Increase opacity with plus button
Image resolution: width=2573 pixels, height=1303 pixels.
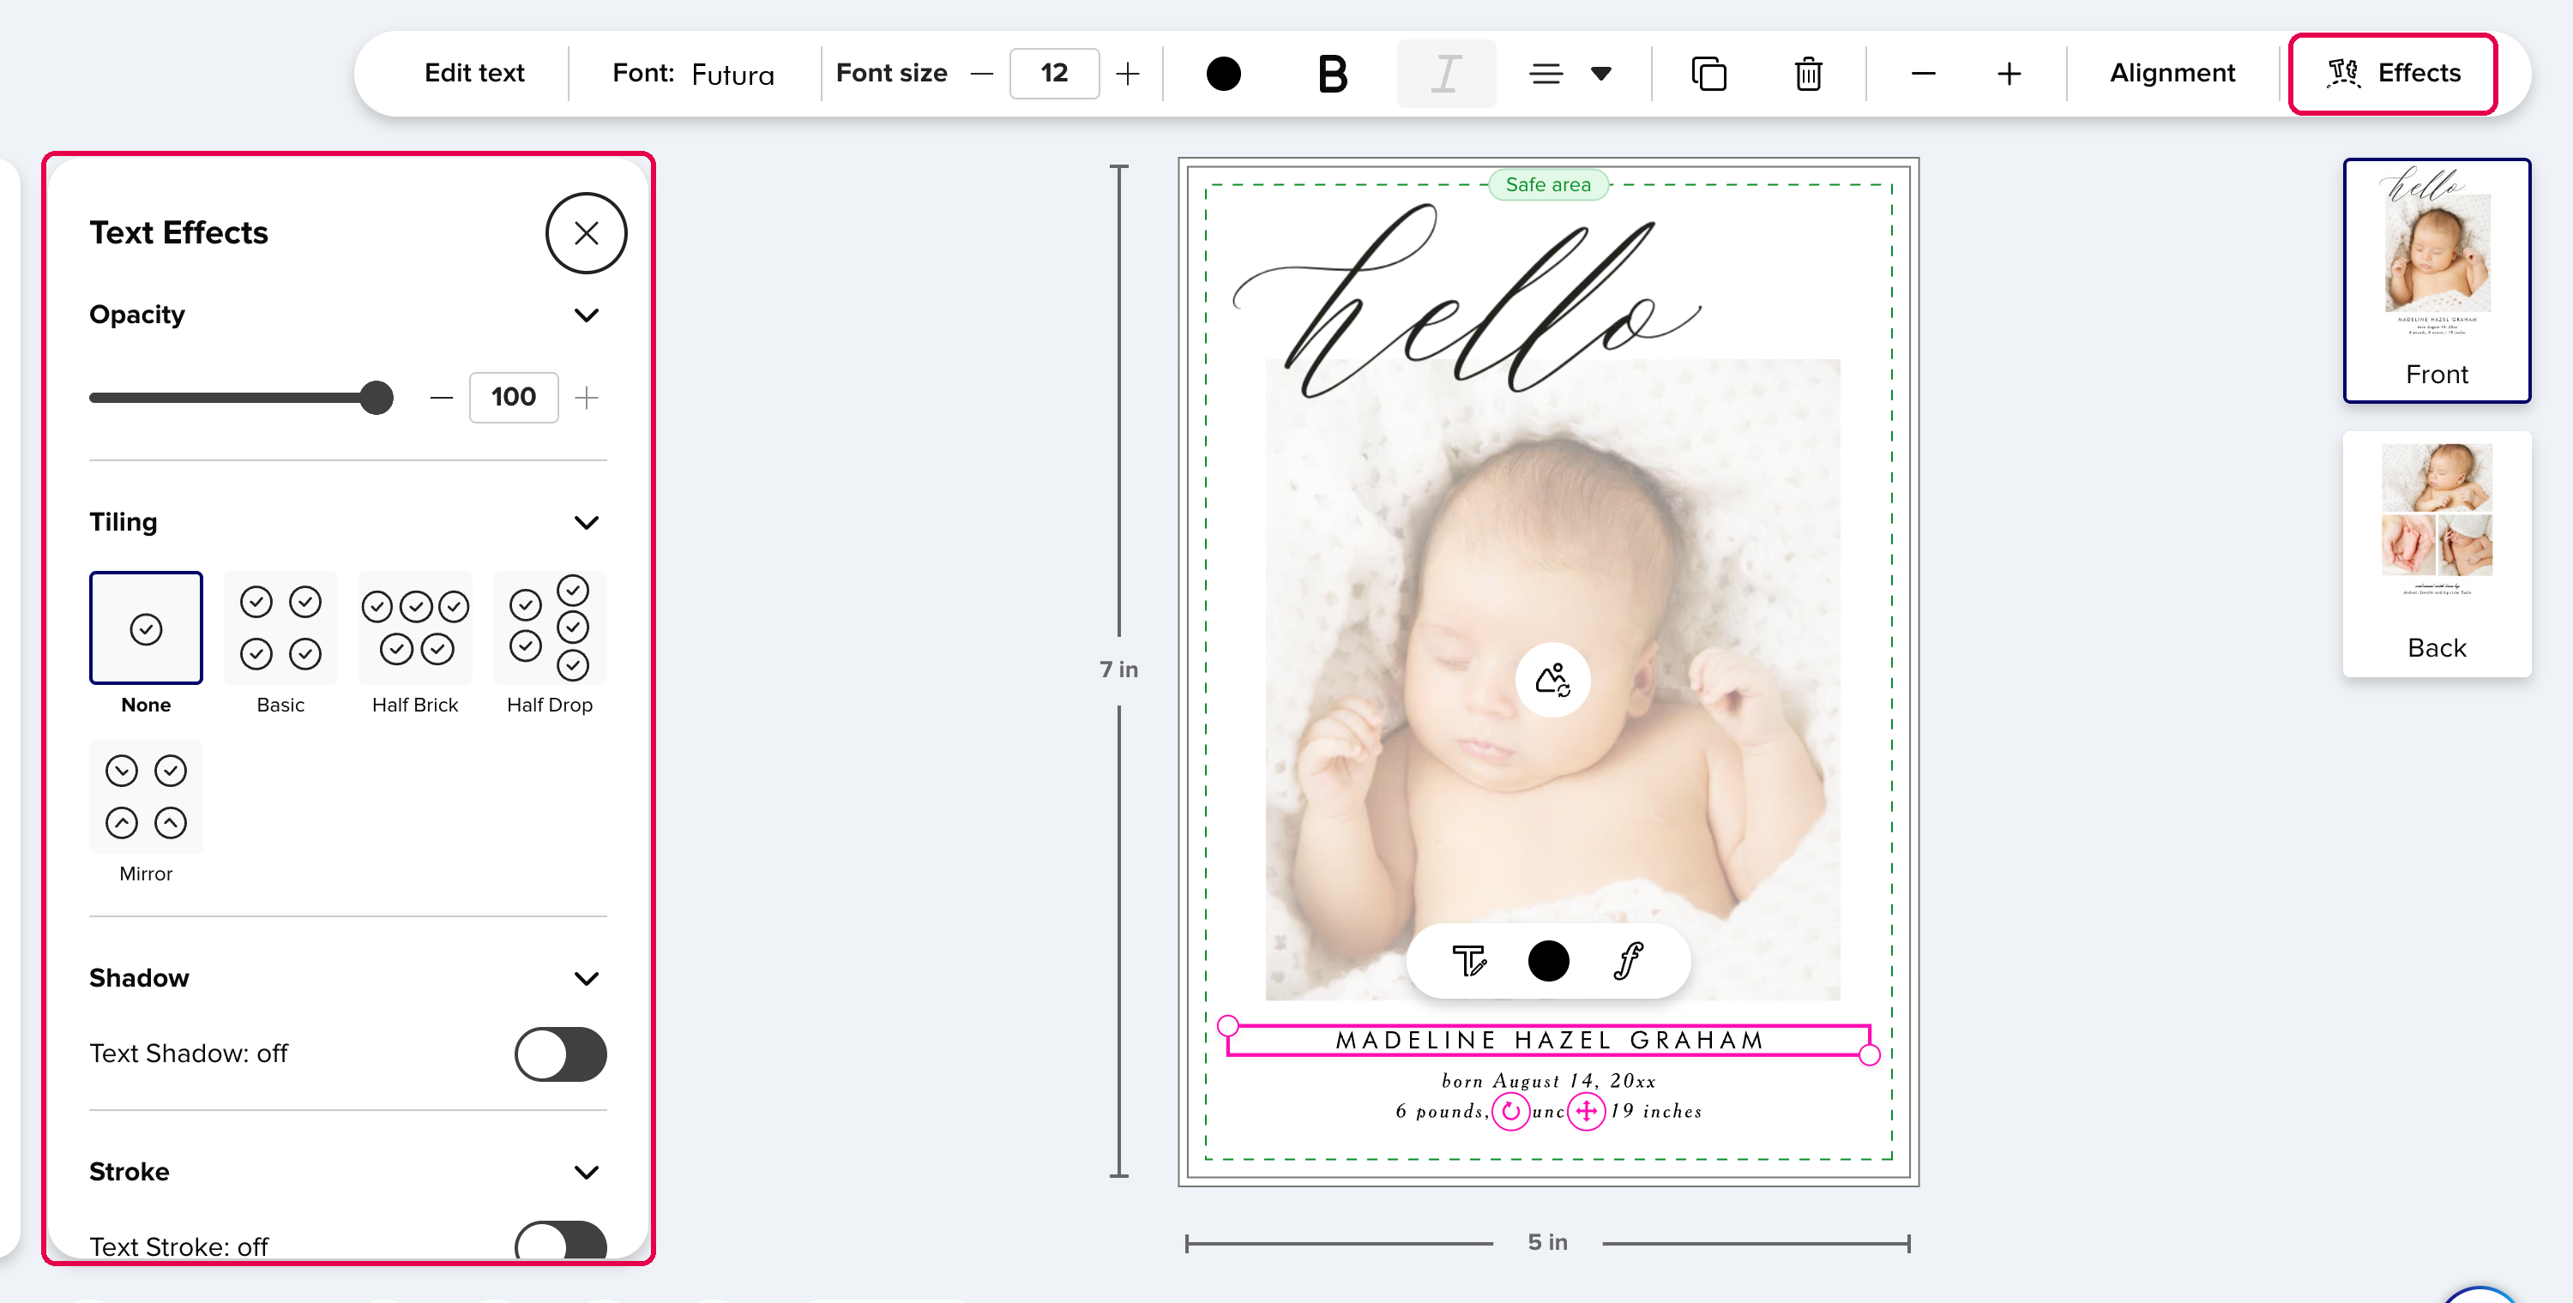coord(587,398)
